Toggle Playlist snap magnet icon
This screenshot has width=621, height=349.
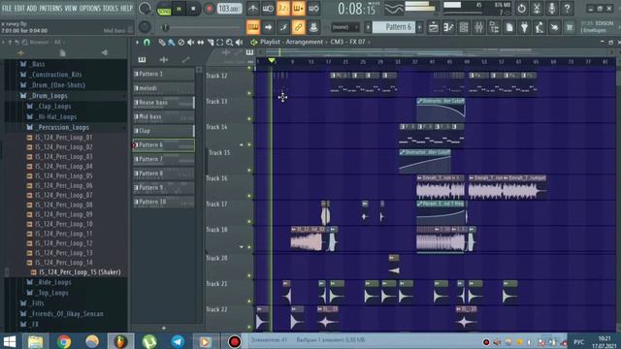(147, 43)
